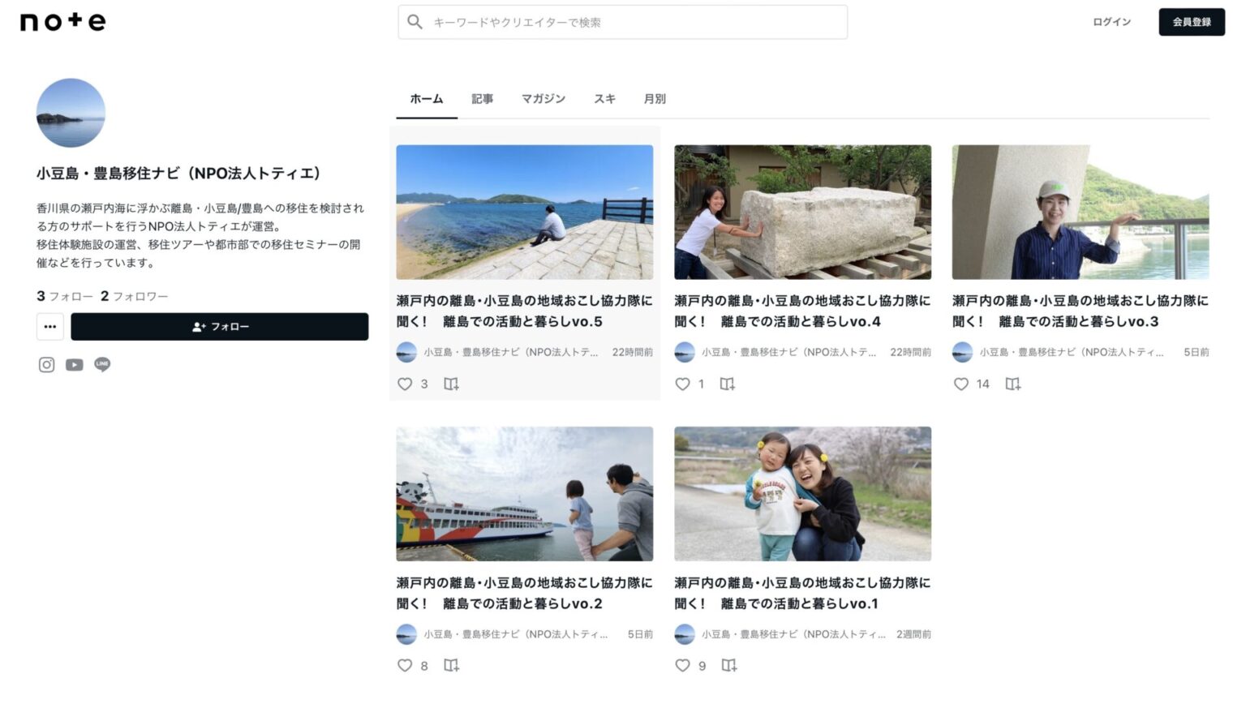
Task: Open the vo.2 ferry thumbnail
Action: (x=525, y=494)
